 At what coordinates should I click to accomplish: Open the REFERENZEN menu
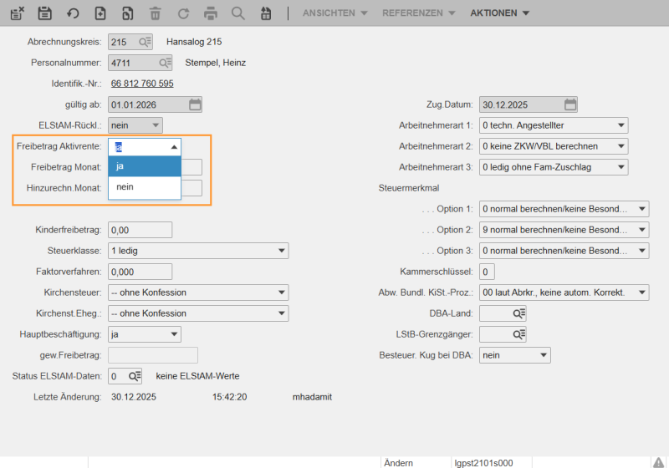(x=419, y=13)
